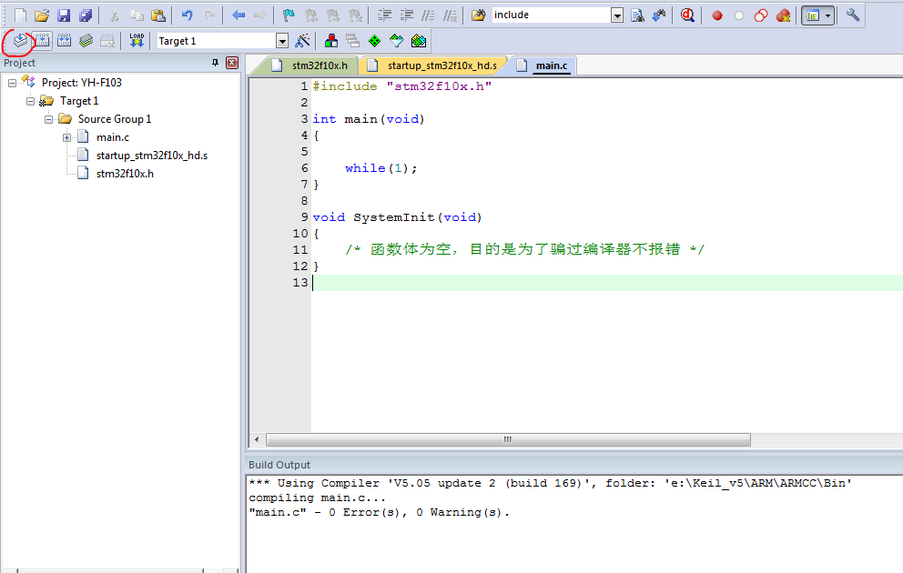Start the debug session magnifier icon

click(687, 15)
